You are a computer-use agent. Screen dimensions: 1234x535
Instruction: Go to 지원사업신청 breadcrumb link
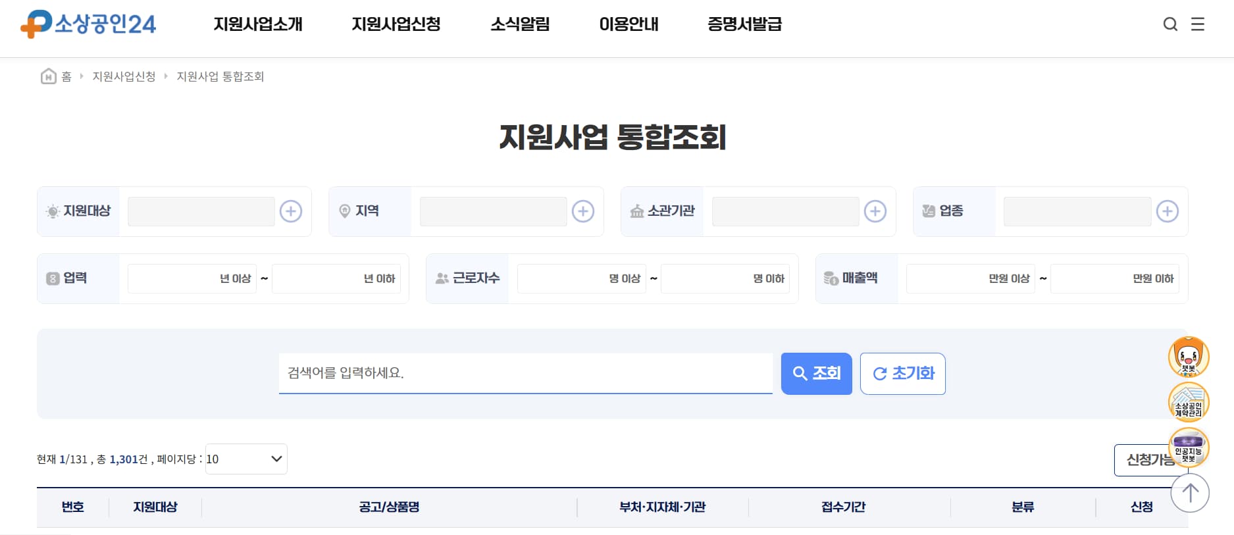[x=124, y=76]
